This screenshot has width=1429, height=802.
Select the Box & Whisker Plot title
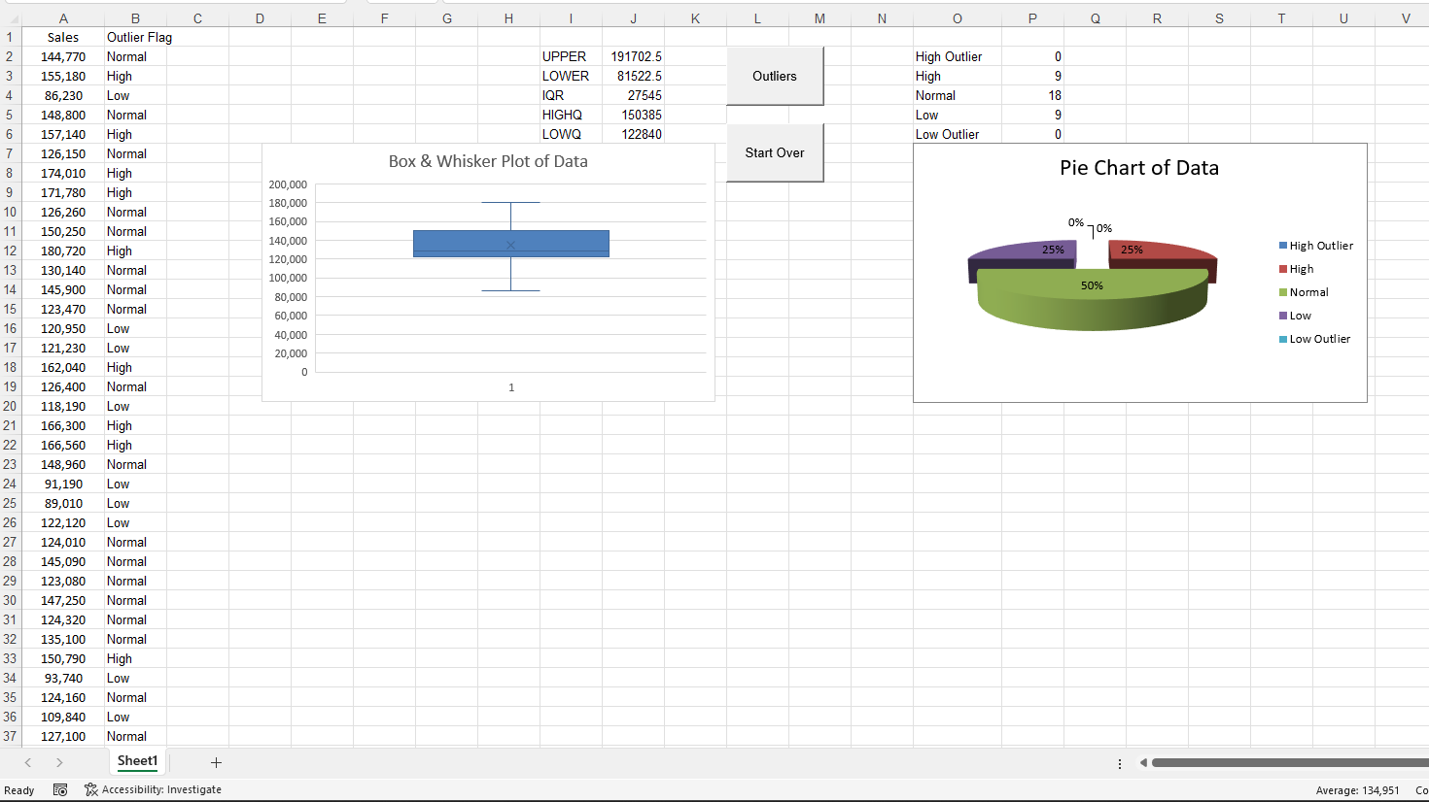pyautogui.click(x=488, y=161)
